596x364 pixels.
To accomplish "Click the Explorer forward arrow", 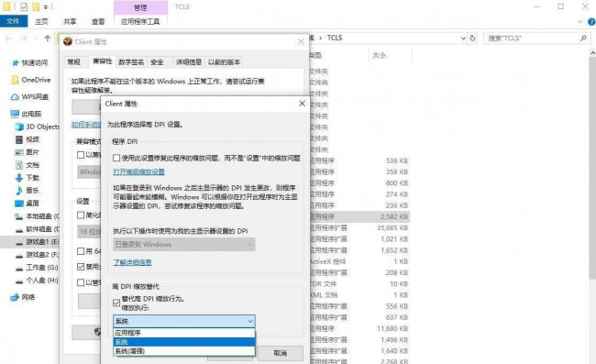I will tap(24, 39).
